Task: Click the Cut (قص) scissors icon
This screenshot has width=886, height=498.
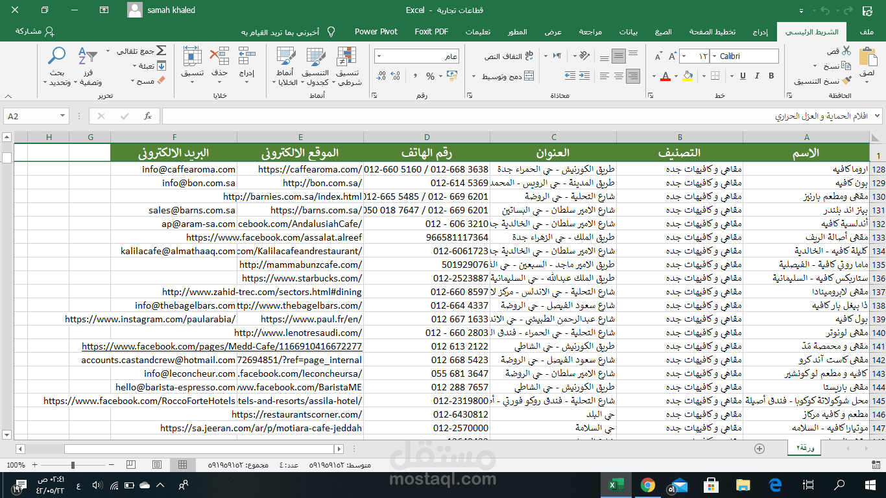Action: coord(846,51)
